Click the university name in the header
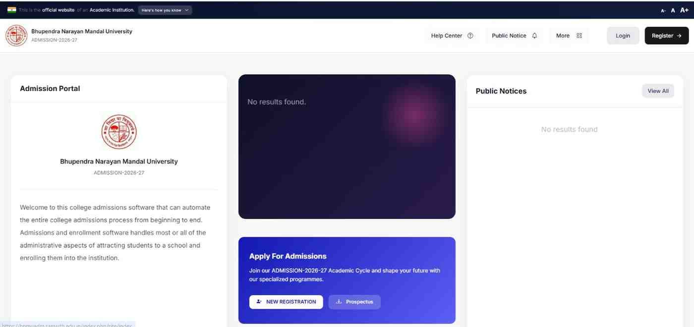The image size is (694, 327). click(x=82, y=31)
